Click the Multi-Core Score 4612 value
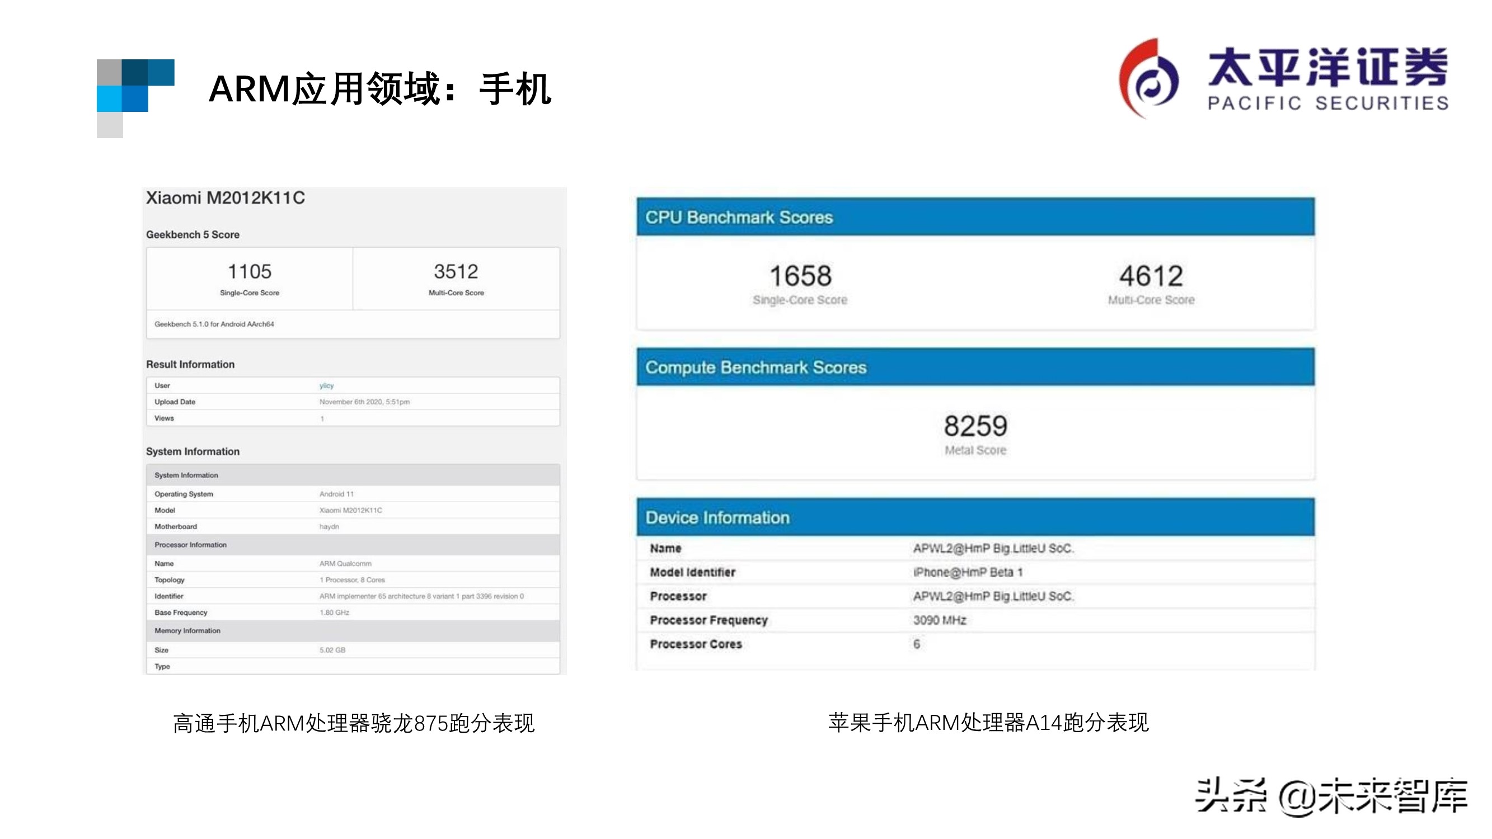1492x839 pixels. pos(1151,277)
